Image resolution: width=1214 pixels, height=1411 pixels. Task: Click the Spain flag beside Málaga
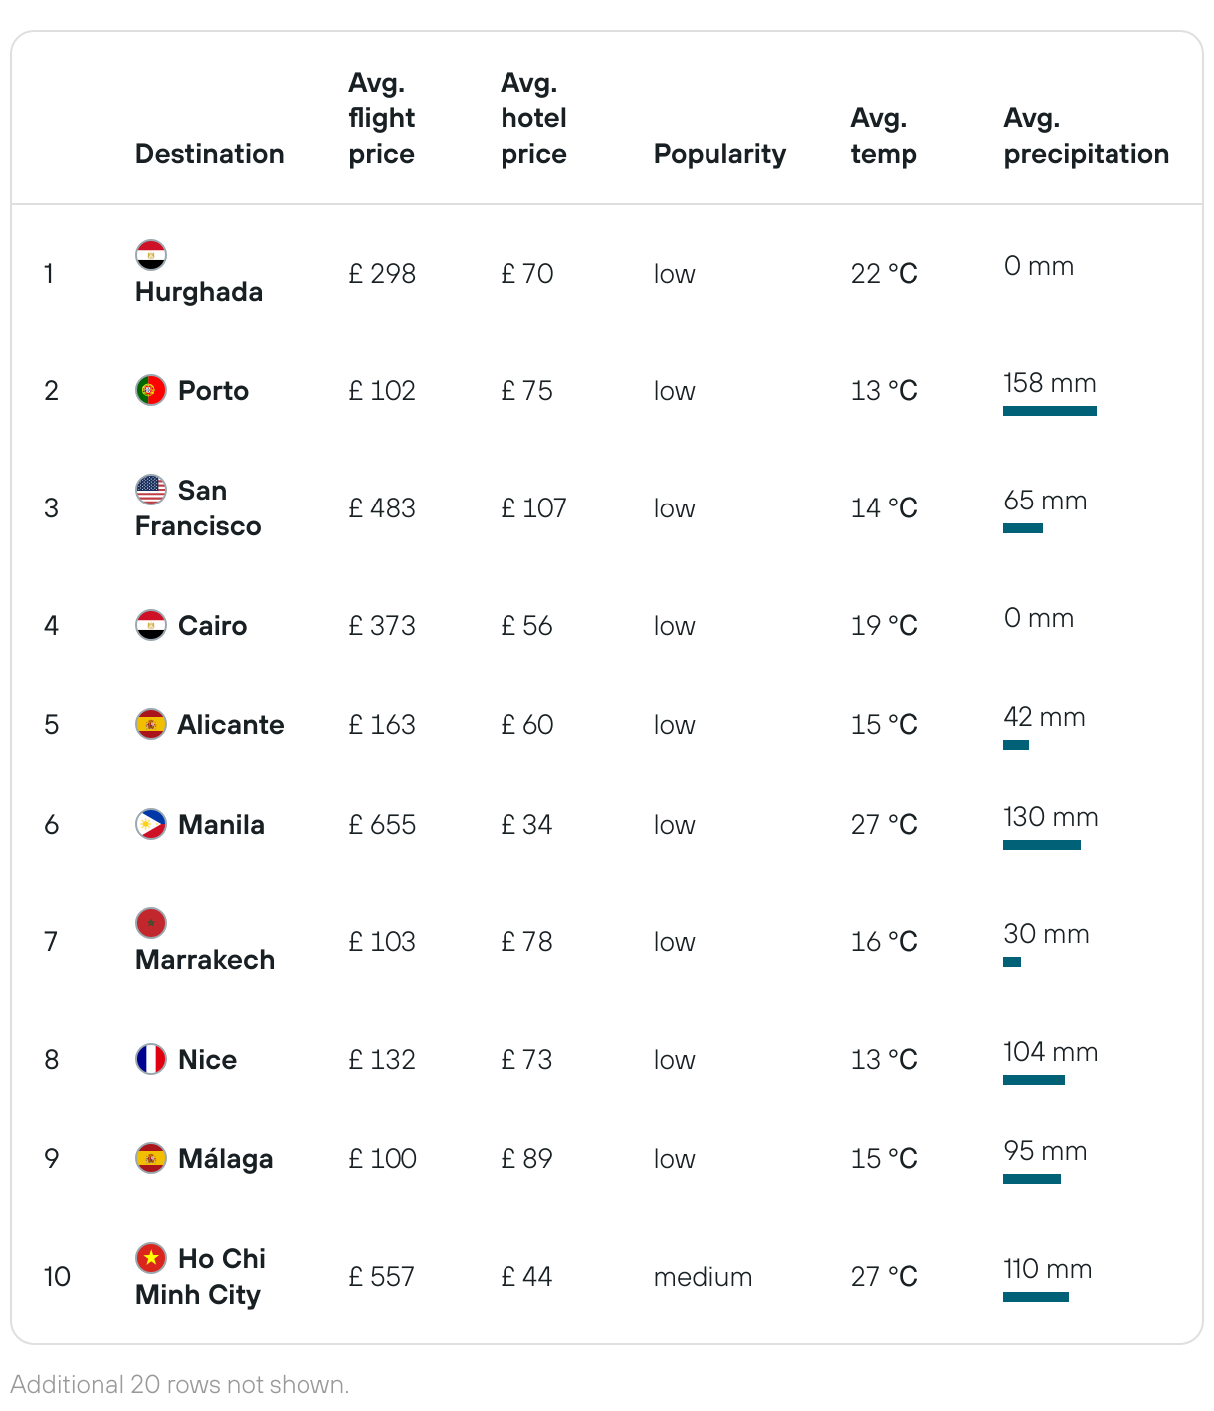pos(151,1158)
